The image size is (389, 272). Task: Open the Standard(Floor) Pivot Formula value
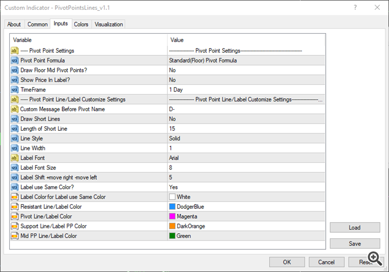pos(246,61)
